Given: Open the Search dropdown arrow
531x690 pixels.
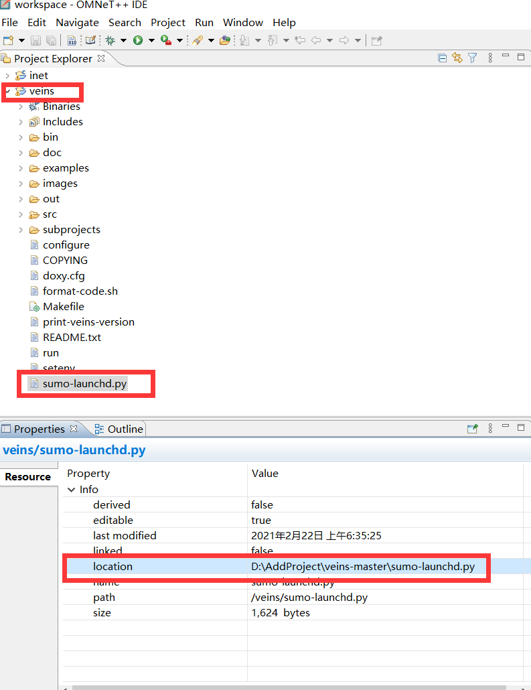Looking at the screenshot, I should 211,40.
